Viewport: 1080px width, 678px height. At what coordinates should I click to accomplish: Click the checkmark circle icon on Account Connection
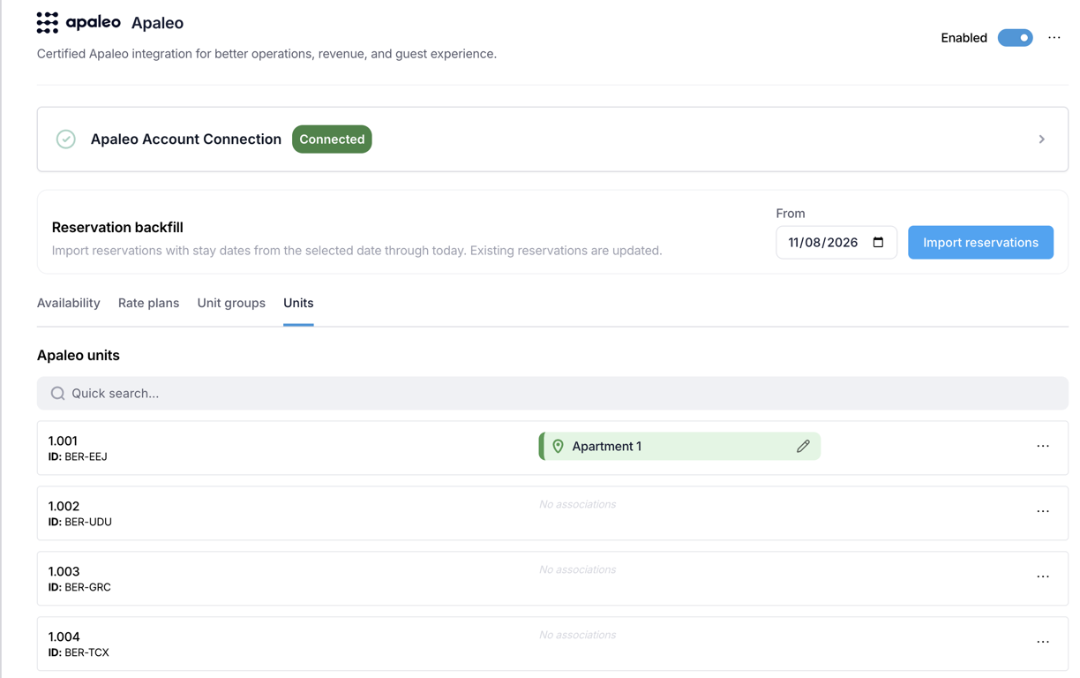coord(66,139)
